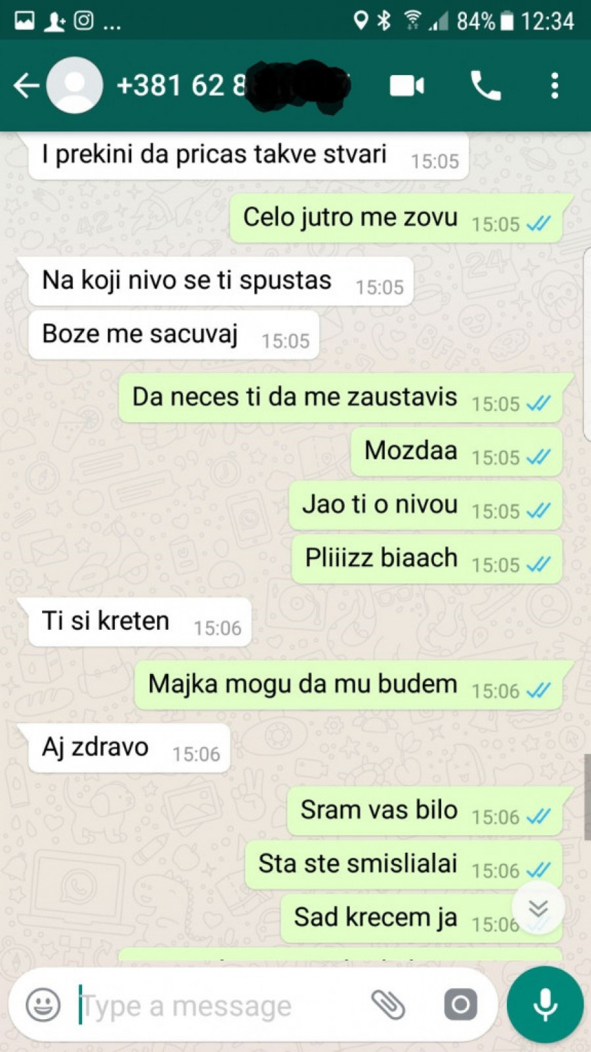Tap the back arrow in the header
591x1052 pixels.
[26, 85]
